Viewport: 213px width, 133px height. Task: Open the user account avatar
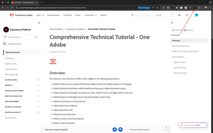(x=196, y=15)
